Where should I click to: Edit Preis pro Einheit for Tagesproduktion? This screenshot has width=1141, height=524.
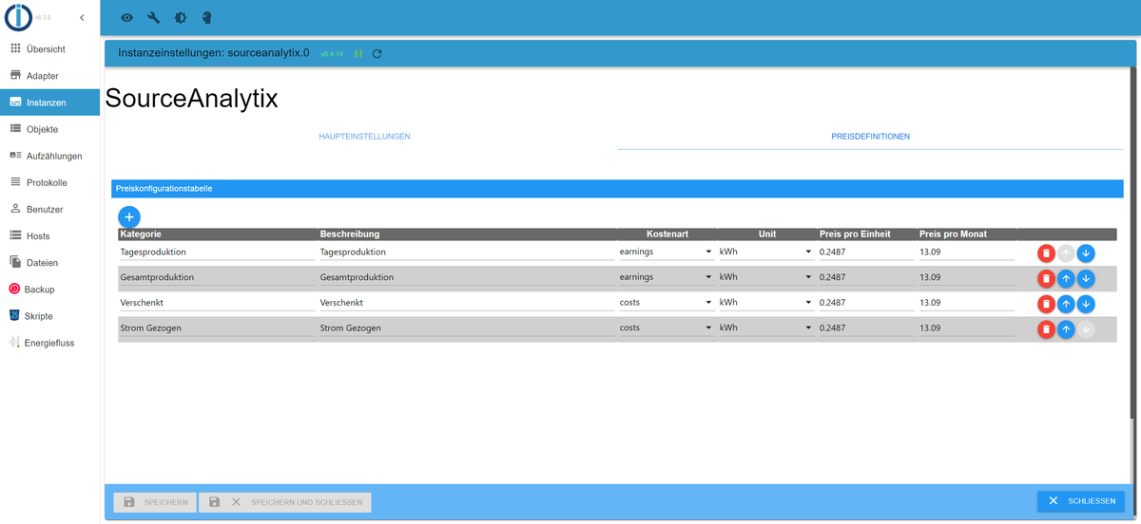[x=865, y=252]
